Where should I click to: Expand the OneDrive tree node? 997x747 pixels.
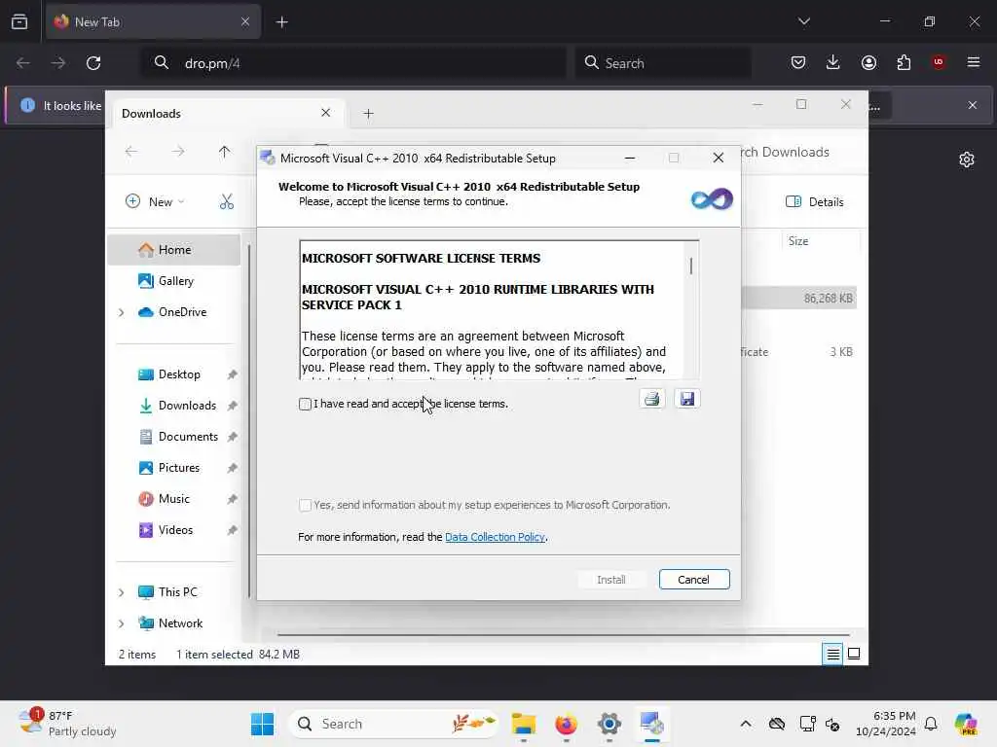pyautogui.click(x=122, y=312)
